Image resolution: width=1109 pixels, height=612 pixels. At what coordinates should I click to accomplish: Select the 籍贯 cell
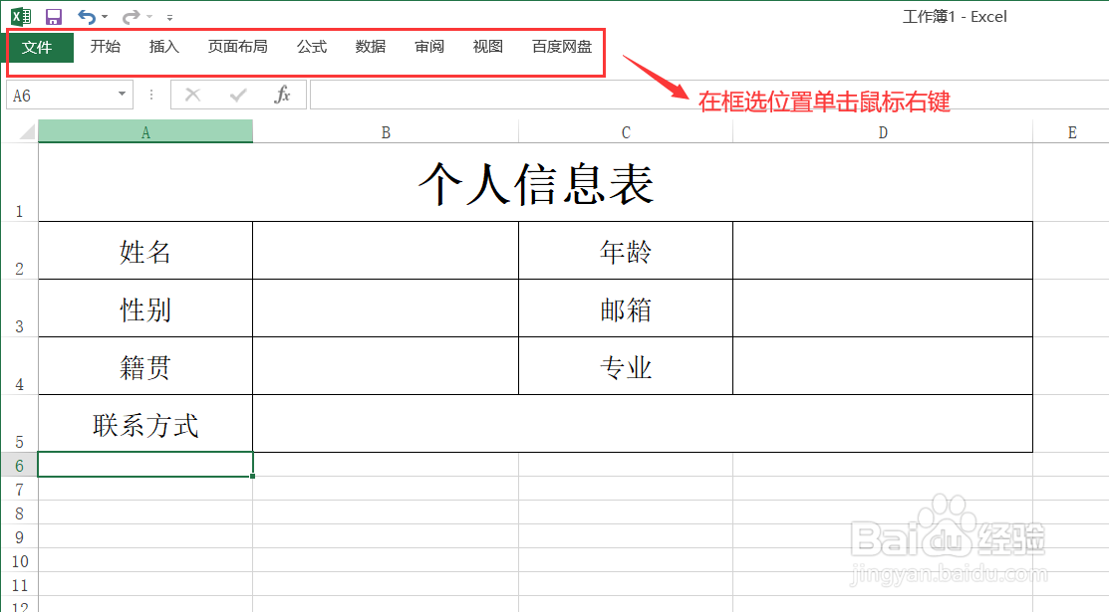pyautogui.click(x=145, y=366)
